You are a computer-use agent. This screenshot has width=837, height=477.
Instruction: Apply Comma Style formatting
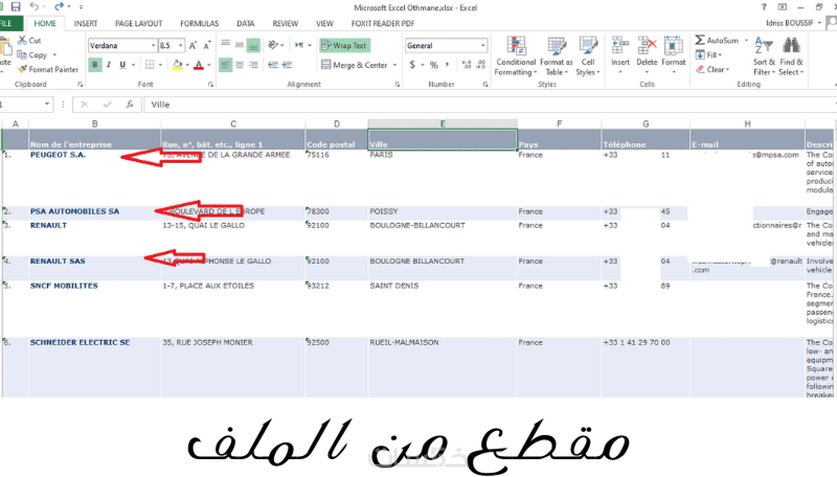(447, 65)
